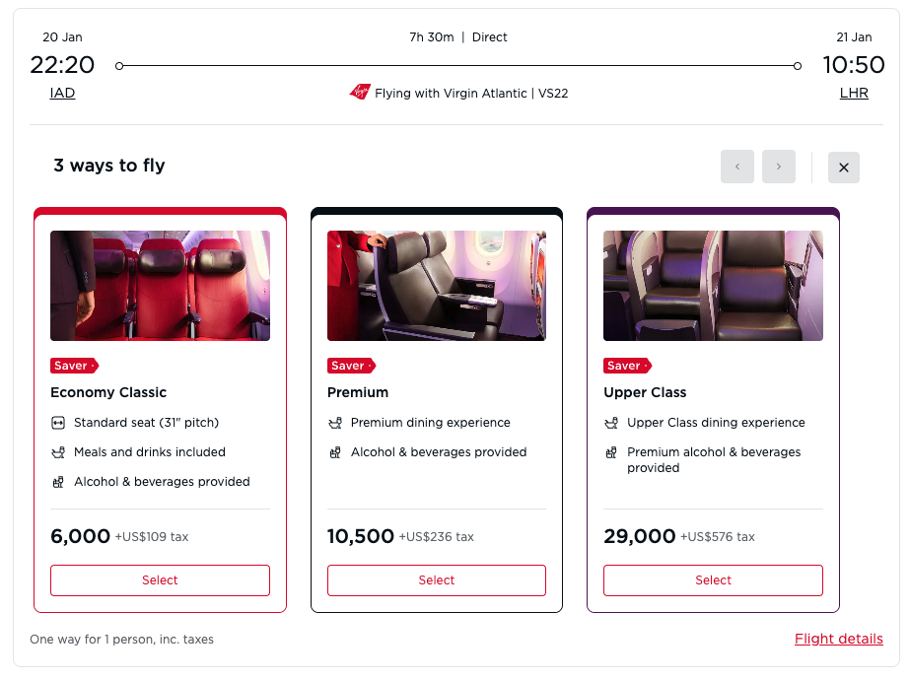Open the IAD departure airport link
909x680 pixels.
(62, 93)
